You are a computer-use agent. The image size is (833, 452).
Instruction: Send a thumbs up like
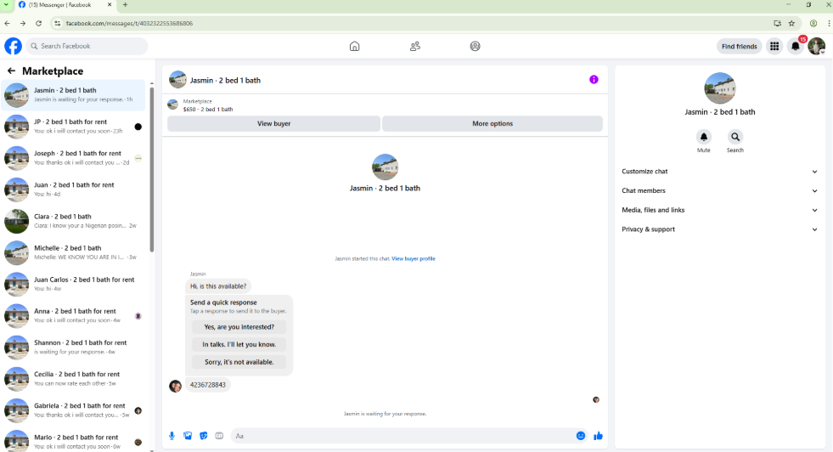pos(598,436)
